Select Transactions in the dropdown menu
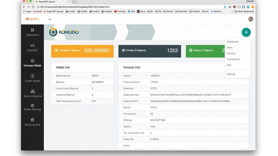The image size is (278, 156). (x=233, y=59)
